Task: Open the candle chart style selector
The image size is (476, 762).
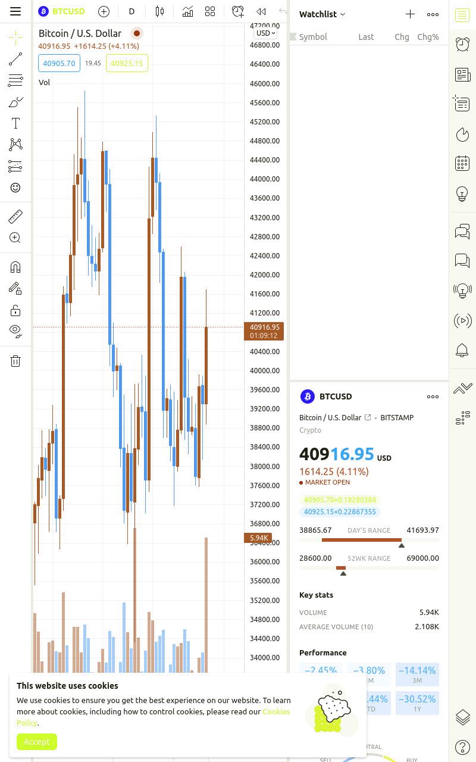Action: [159, 11]
